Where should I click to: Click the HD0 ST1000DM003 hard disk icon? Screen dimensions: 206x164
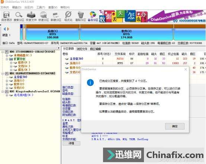7,52
